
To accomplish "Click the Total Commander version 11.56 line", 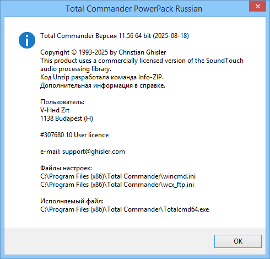I will (115, 36).
